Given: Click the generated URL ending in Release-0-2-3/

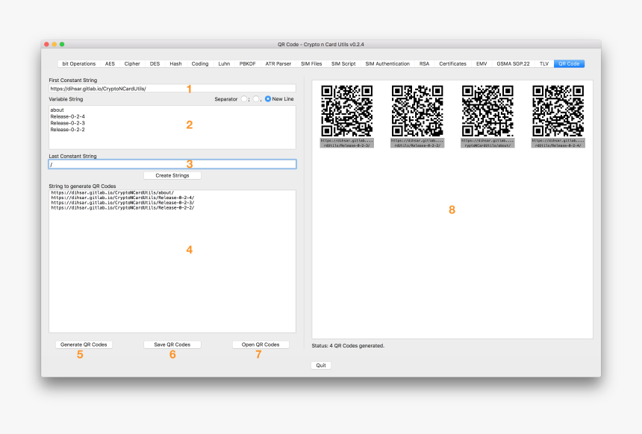Looking at the screenshot, I should tap(123, 203).
